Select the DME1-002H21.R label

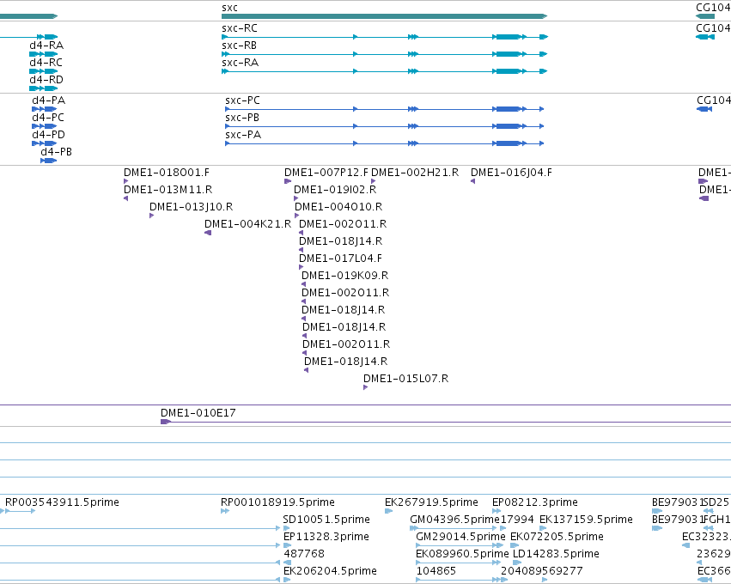click(415, 173)
